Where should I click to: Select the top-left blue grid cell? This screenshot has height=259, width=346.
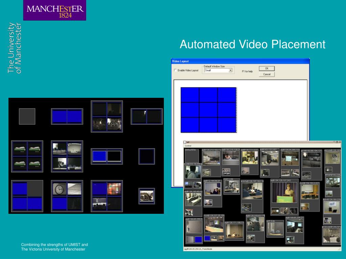190,95
